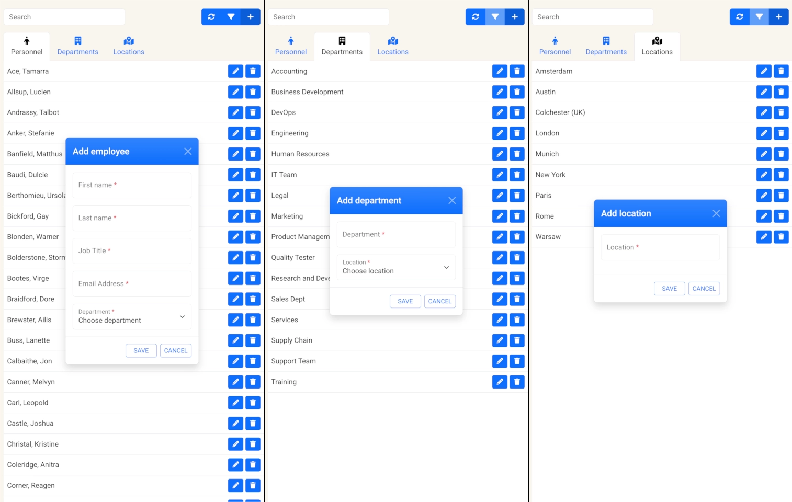Click Search box in Personnel panel
792x502 pixels.
[64, 17]
